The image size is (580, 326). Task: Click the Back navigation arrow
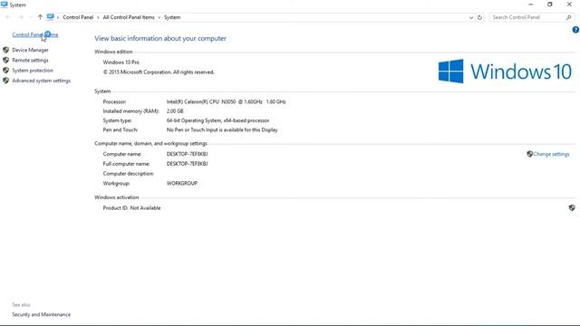8,17
